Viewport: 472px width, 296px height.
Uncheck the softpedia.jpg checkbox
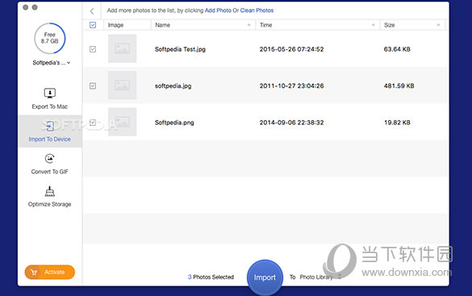click(x=93, y=85)
